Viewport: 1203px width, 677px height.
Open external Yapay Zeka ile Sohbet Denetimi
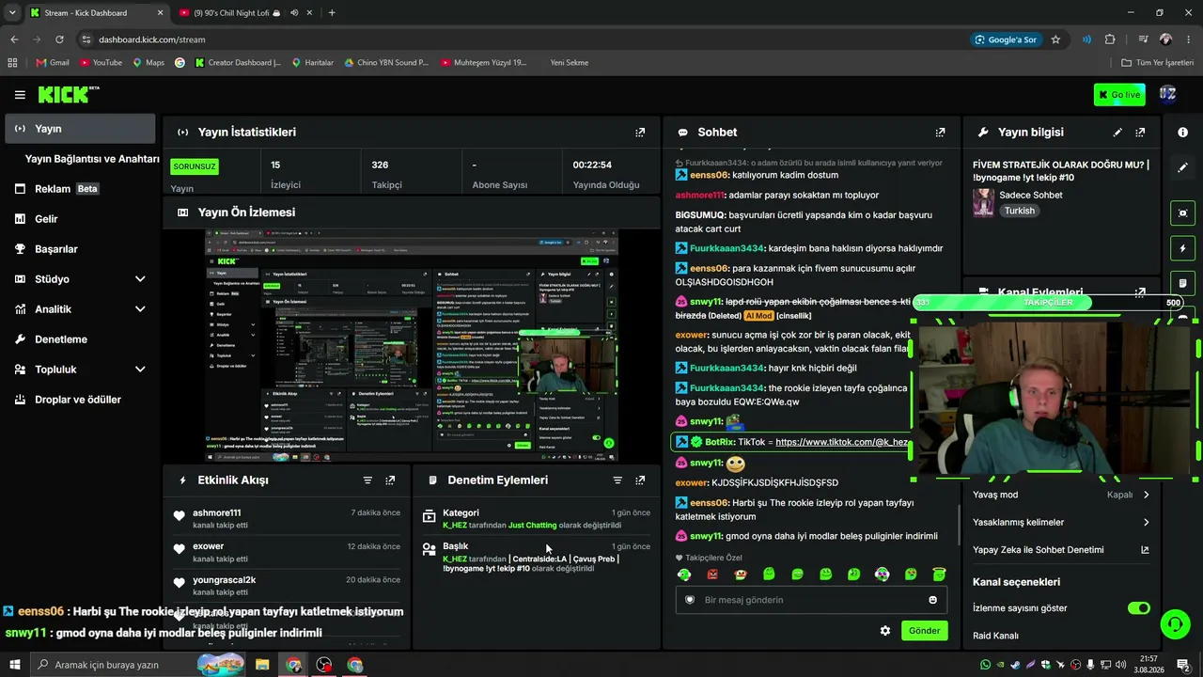tap(1144, 550)
